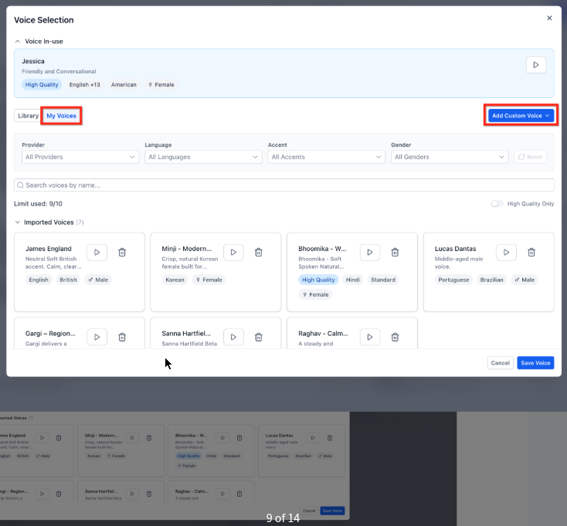This screenshot has width=567, height=526.
Task: Click the Portuguese tag on Lucas Dantas
Action: tap(453, 280)
